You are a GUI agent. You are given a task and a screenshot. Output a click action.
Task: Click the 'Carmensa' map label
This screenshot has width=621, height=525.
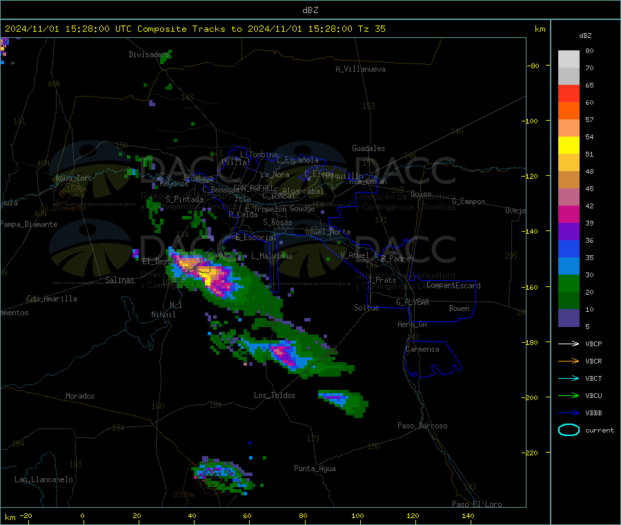pos(422,349)
